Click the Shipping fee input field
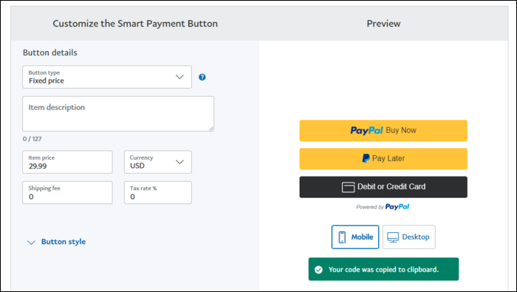This screenshot has width=517, height=292. click(x=67, y=192)
